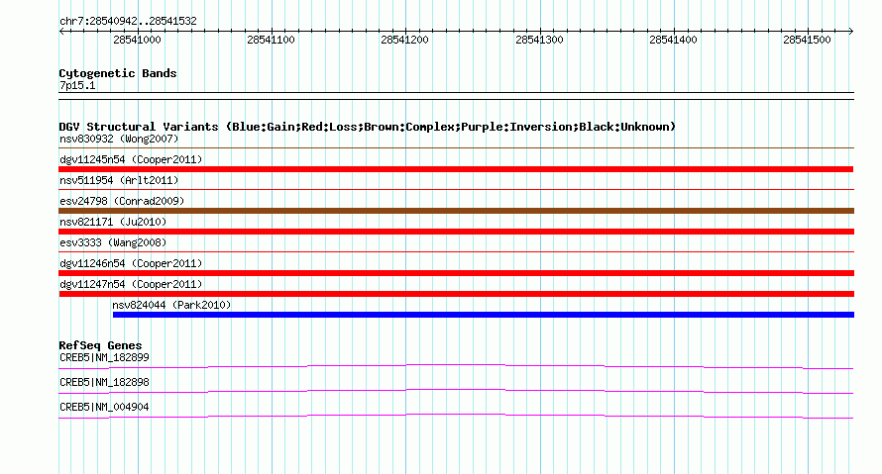
Task: Click the magenta CREB5|NM_004904 gene line
Action: click(x=456, y=417)
